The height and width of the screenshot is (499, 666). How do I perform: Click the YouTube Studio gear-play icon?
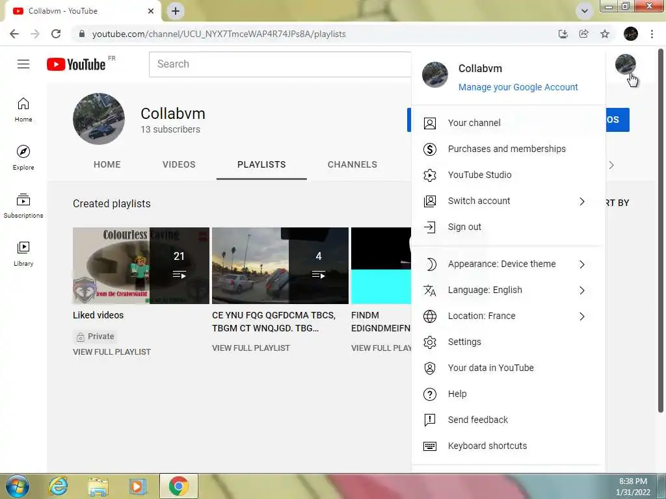click(x=430, y=175)
